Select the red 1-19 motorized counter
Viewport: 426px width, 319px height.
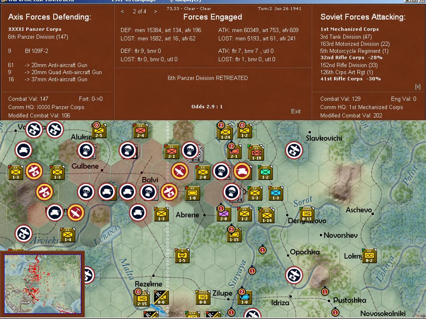(x=256, y=152)
